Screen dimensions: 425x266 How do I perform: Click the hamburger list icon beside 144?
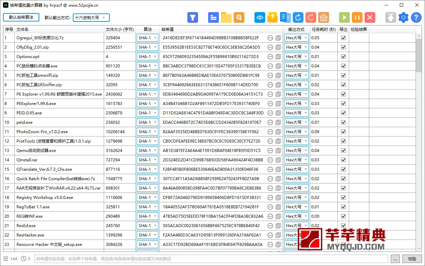(6, 259)
